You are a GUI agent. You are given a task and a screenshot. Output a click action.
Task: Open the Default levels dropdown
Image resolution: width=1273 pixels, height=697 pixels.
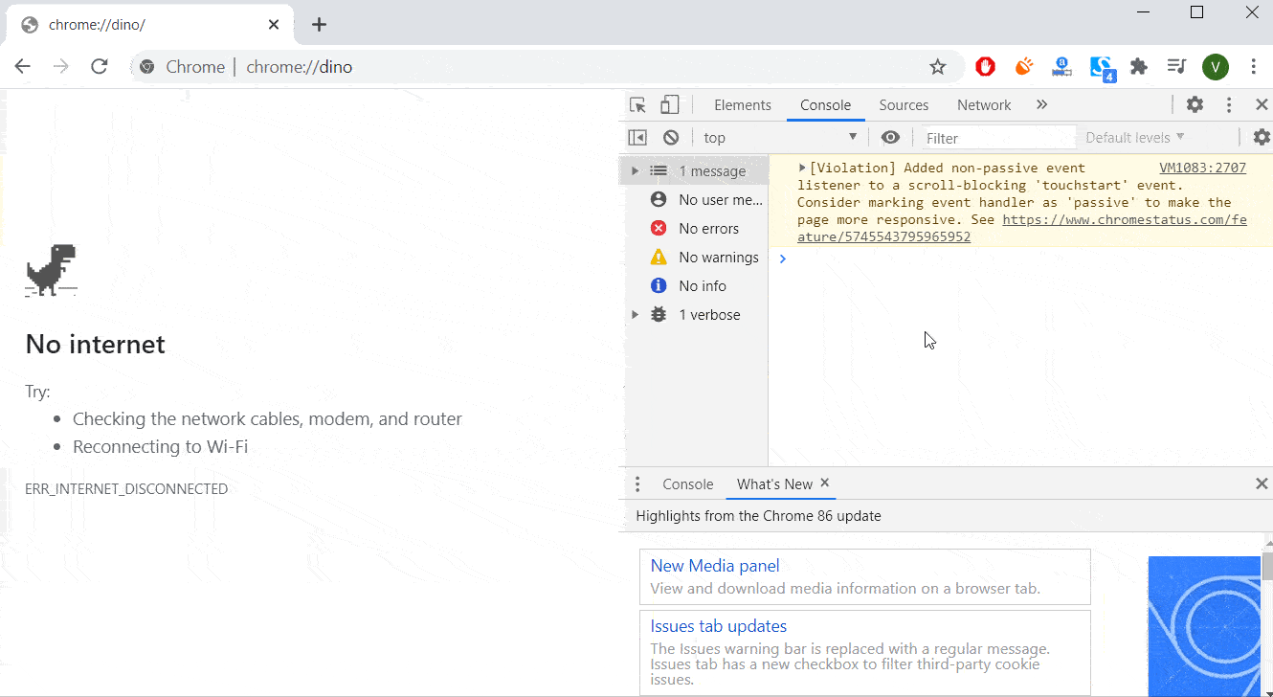pyautogui.click(x=1135, y=138)
